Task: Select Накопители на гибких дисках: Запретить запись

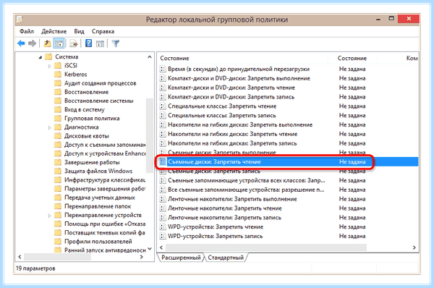Action: pos(232,143)
